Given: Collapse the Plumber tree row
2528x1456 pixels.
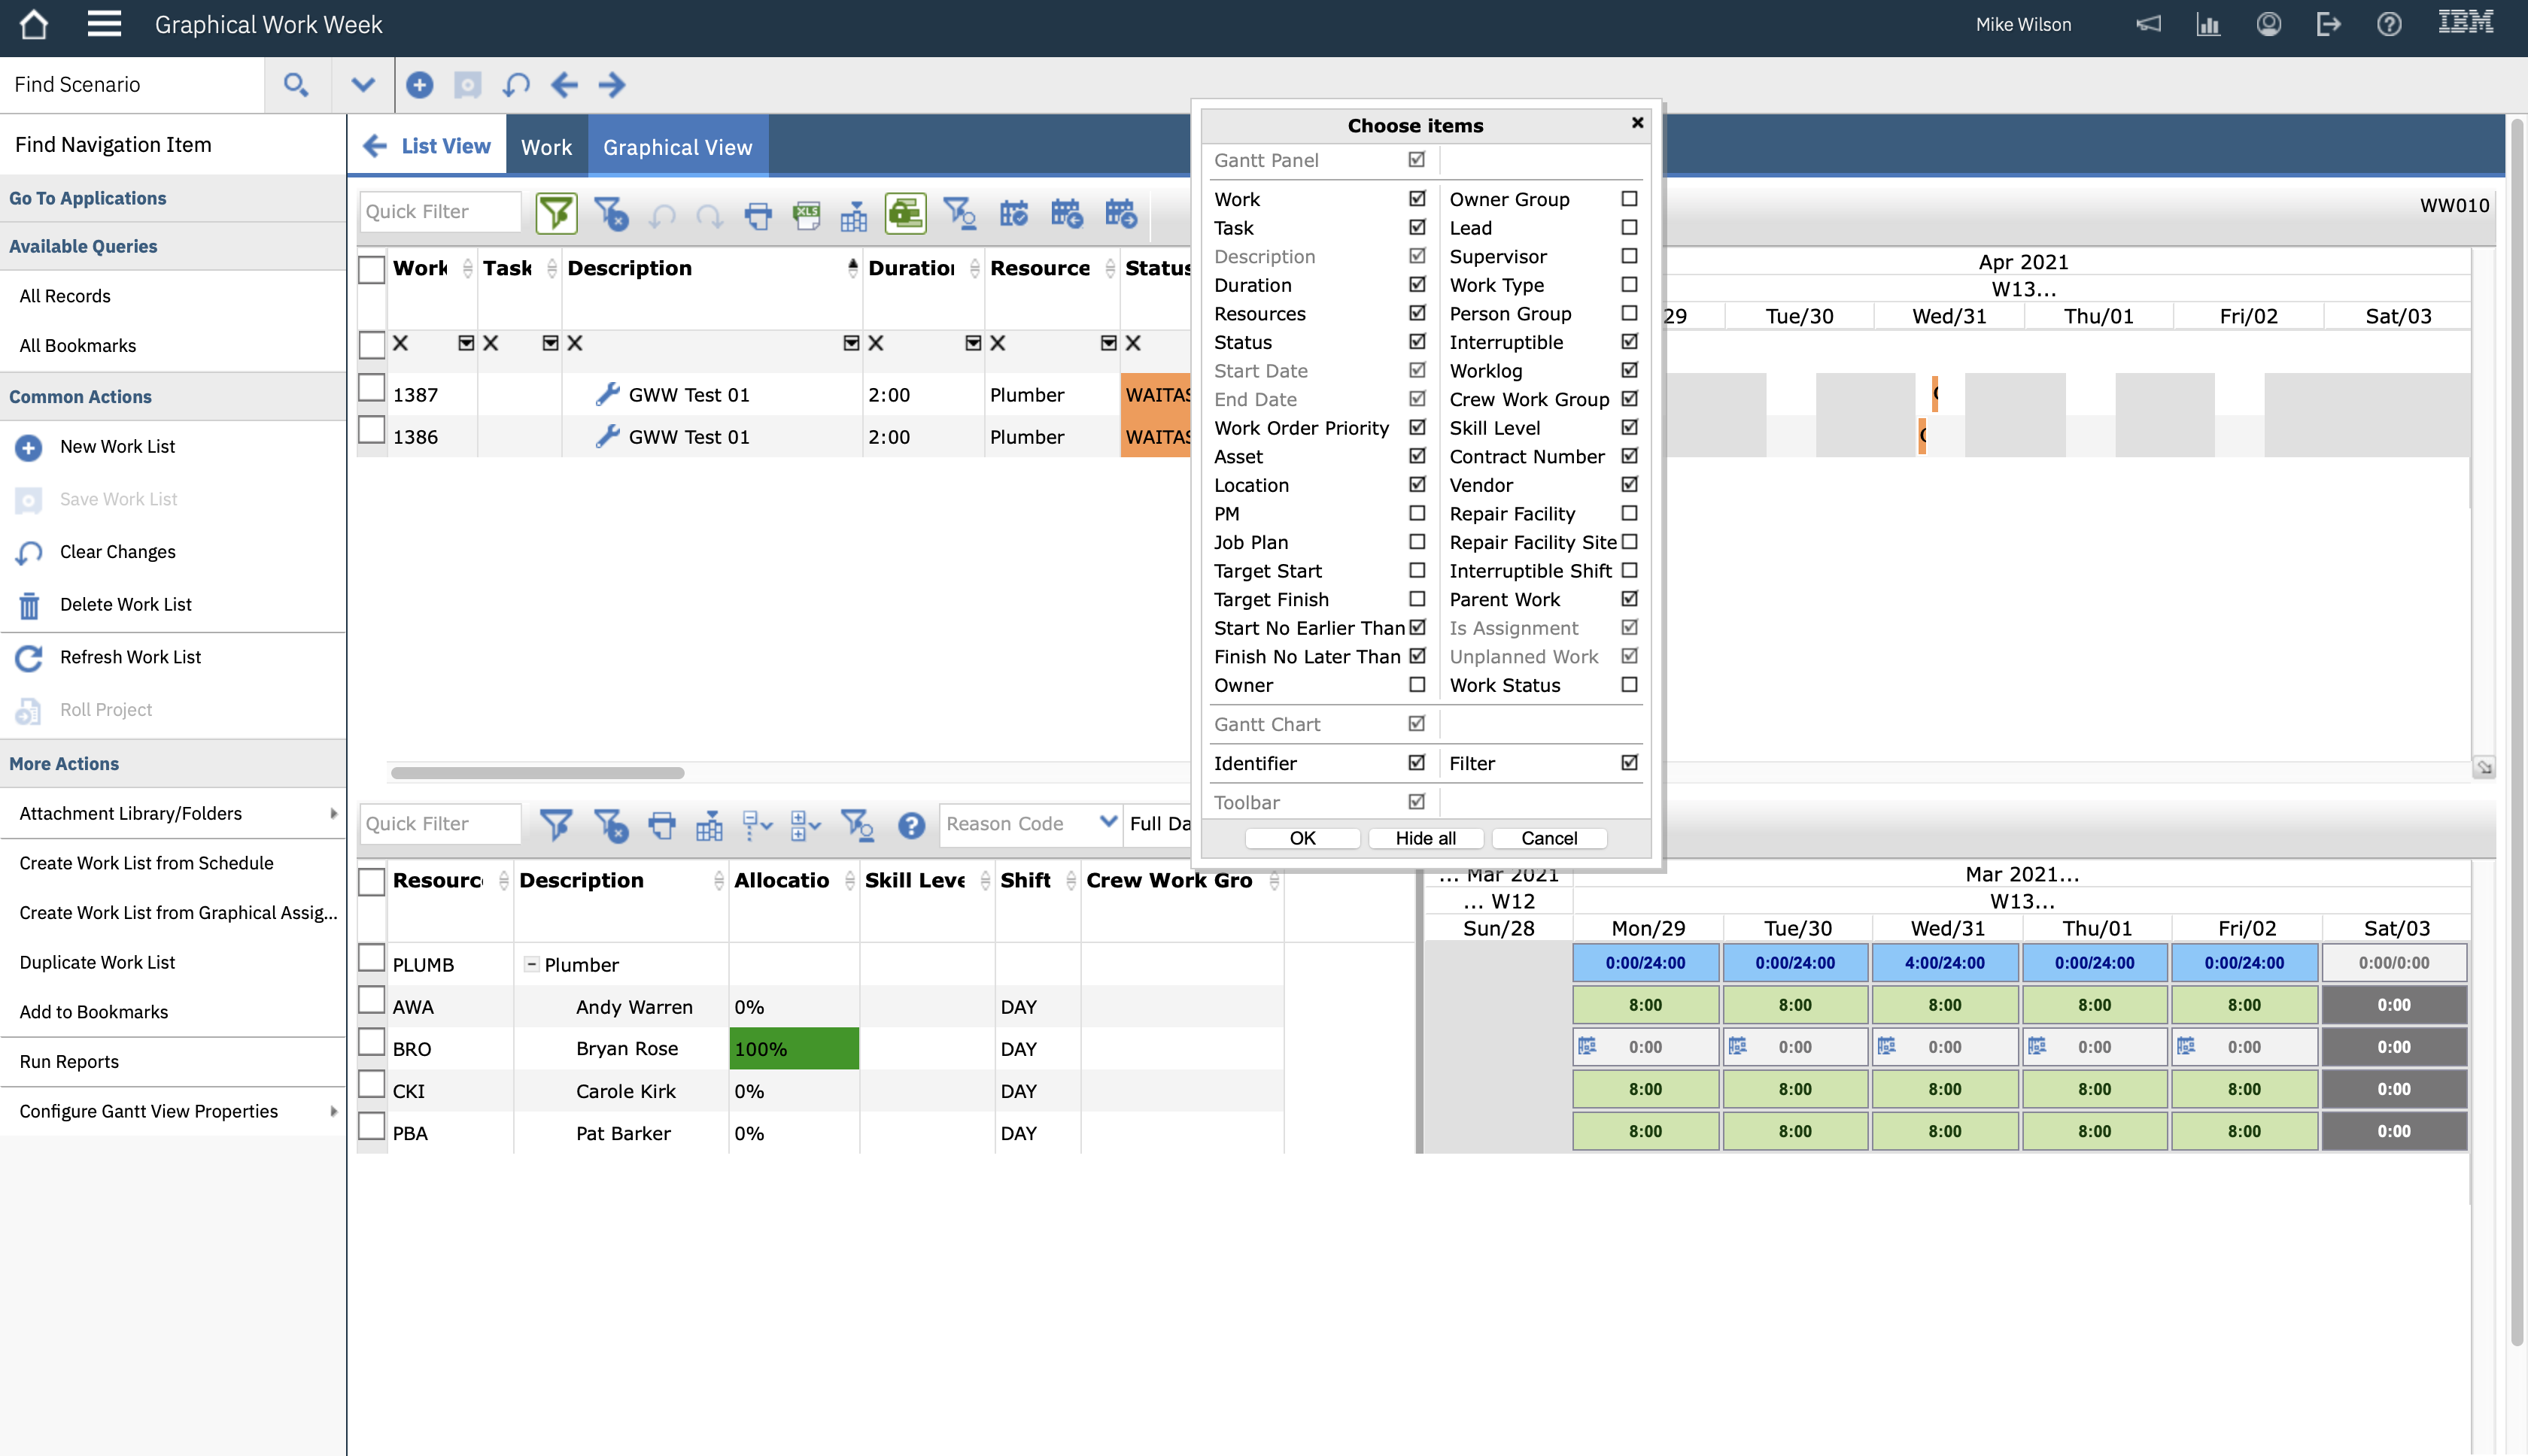Looking at the screenshot, I should pos(532,965).
